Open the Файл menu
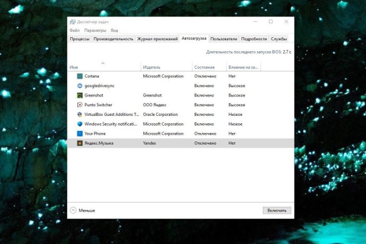 (x=74, y=30)
